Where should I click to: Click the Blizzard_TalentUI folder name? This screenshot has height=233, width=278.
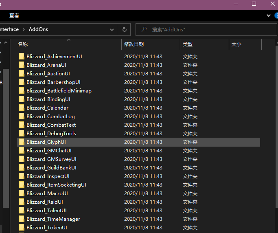pyautogui.click(x=47, y=211)
